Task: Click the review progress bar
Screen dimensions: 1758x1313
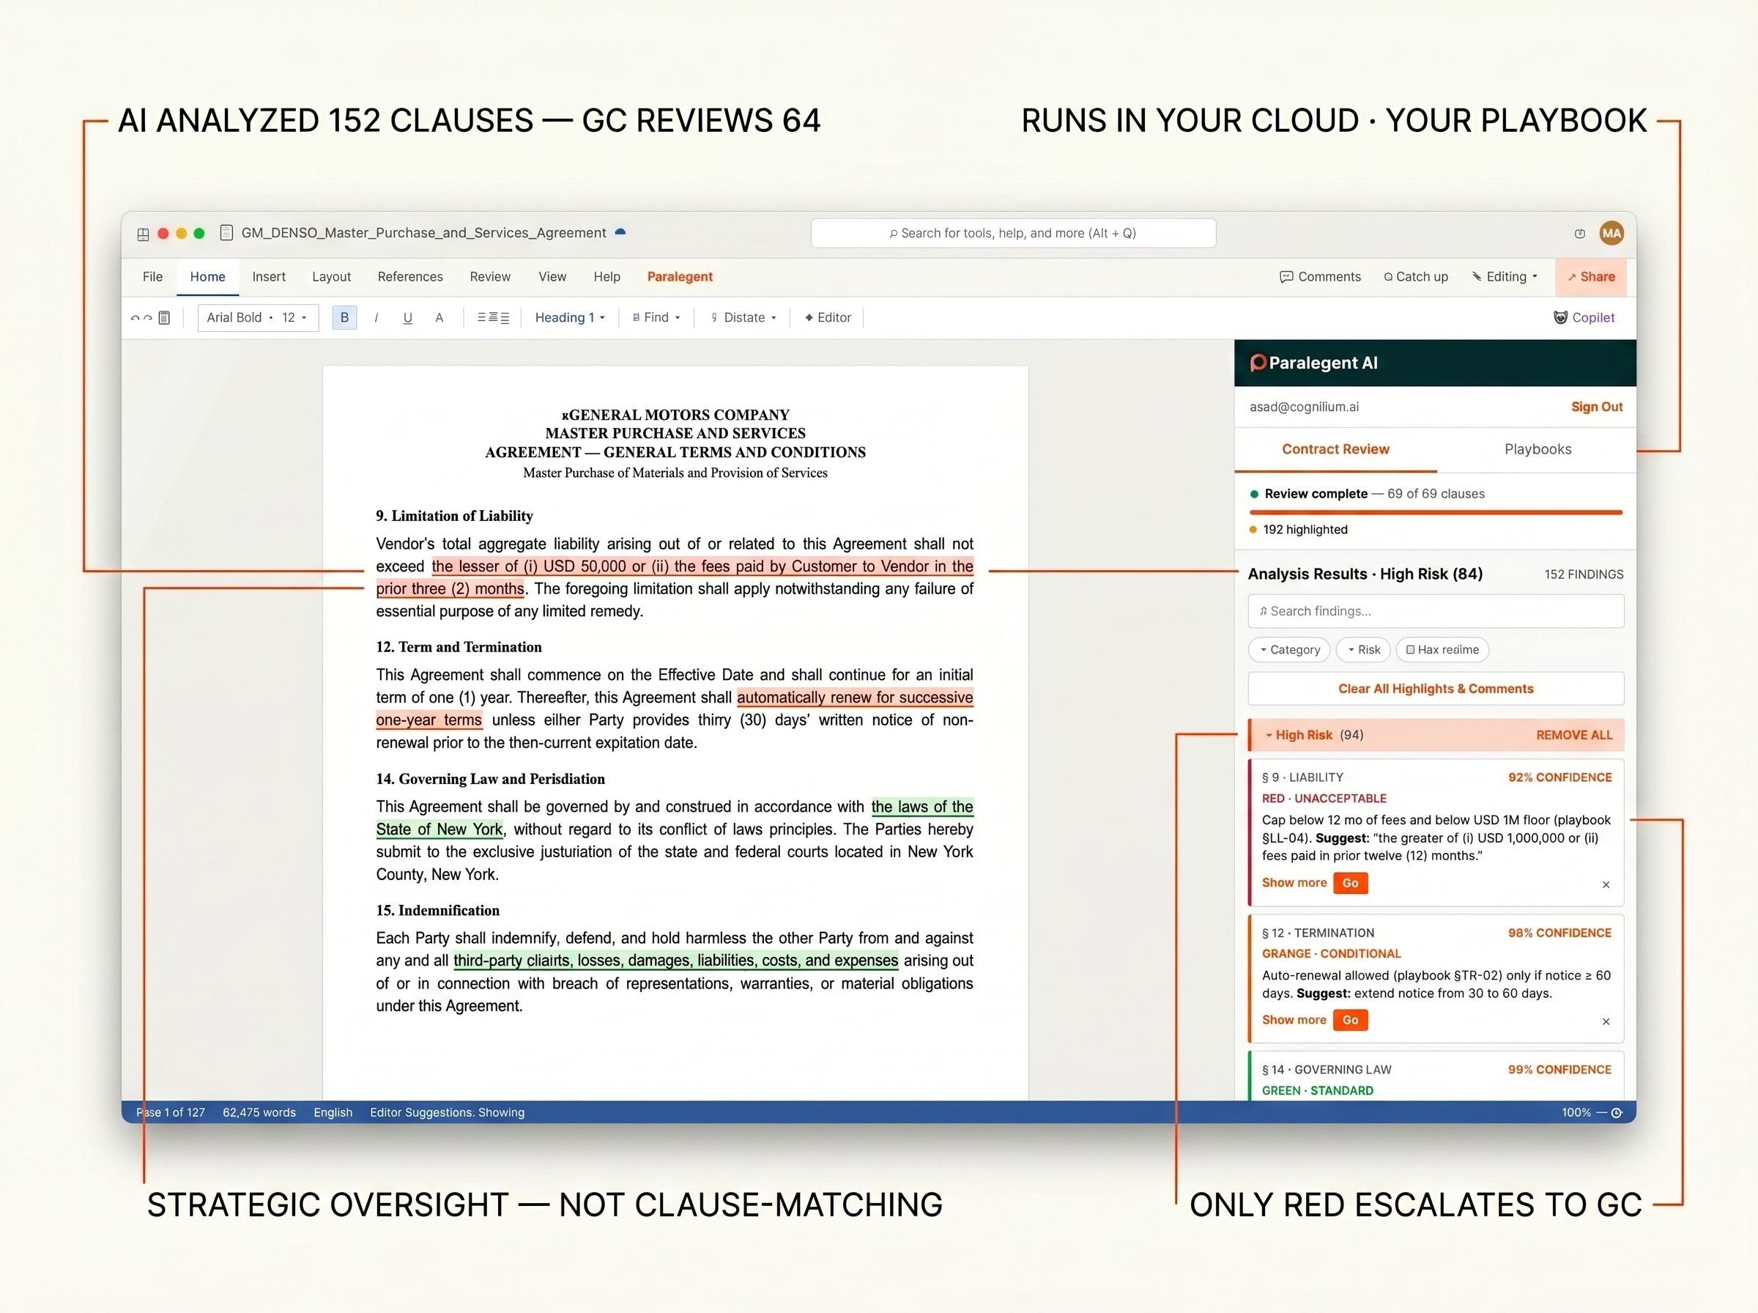Action: tap(1436, 513)
